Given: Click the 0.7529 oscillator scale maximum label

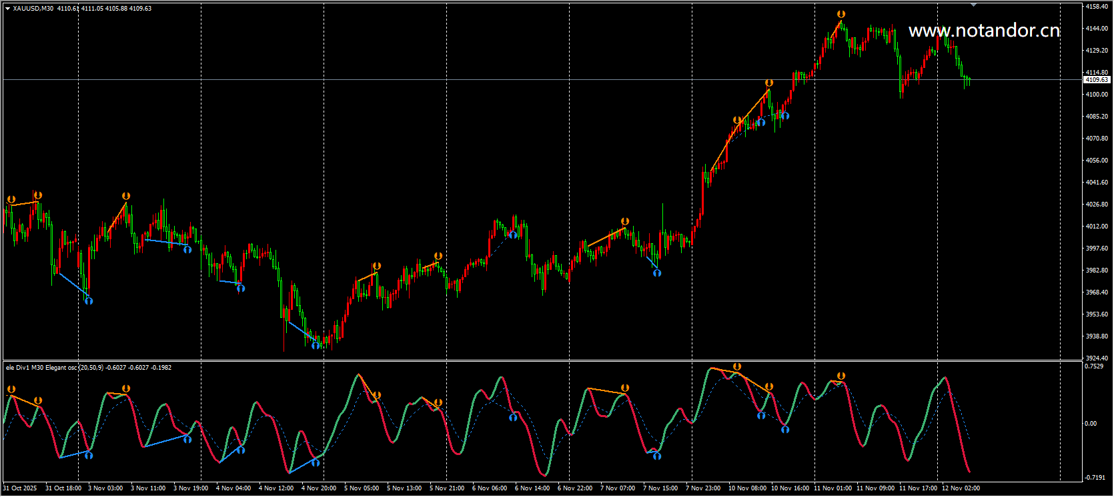Looking at the screenshot, I should 1094,366.
